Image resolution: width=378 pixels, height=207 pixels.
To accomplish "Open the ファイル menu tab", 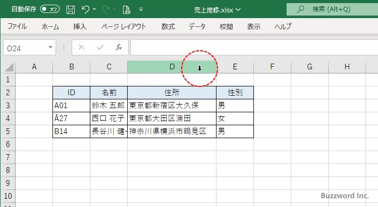I will pyautogui.click(x=17, y=27).
